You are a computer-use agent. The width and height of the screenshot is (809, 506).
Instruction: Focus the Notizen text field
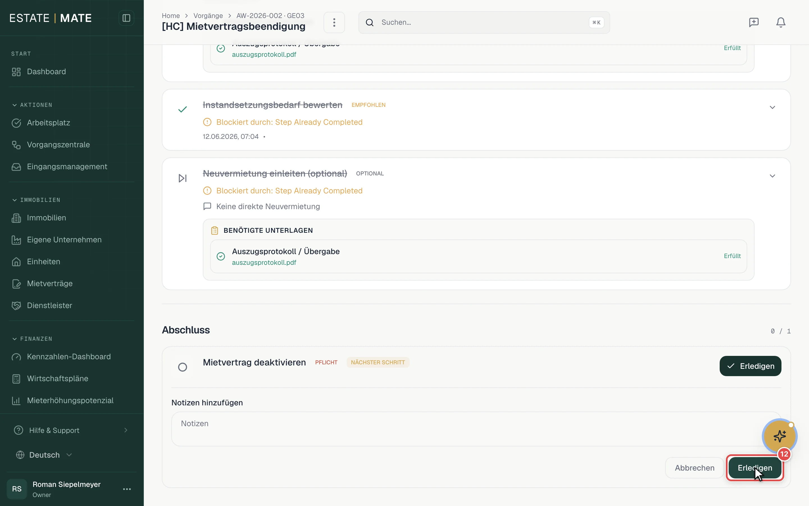pos(476,429)
